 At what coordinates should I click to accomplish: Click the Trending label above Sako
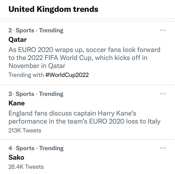[x=51, y=148]
